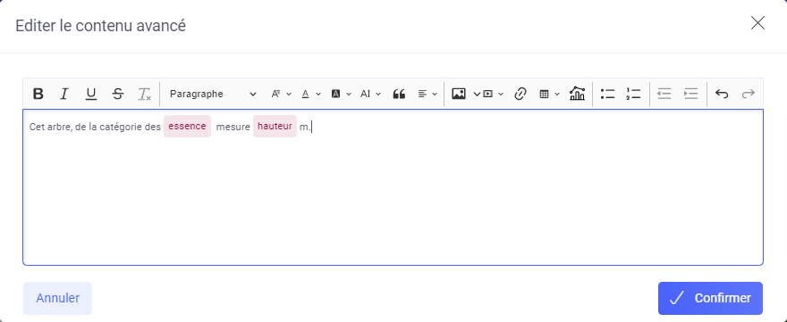Toggle bold formatting
Image resolution: width=787 pixels, height=322 pixels.
click(38, 94)
